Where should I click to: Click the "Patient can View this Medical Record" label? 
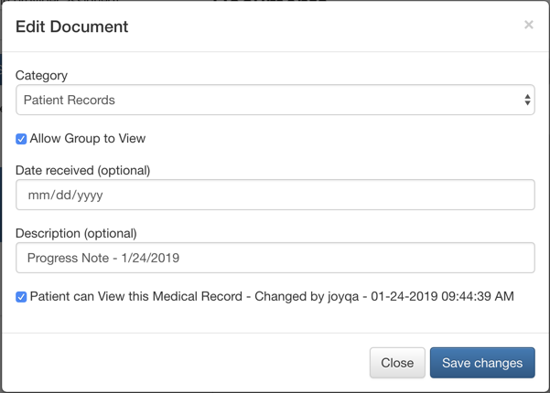(137, 297)
